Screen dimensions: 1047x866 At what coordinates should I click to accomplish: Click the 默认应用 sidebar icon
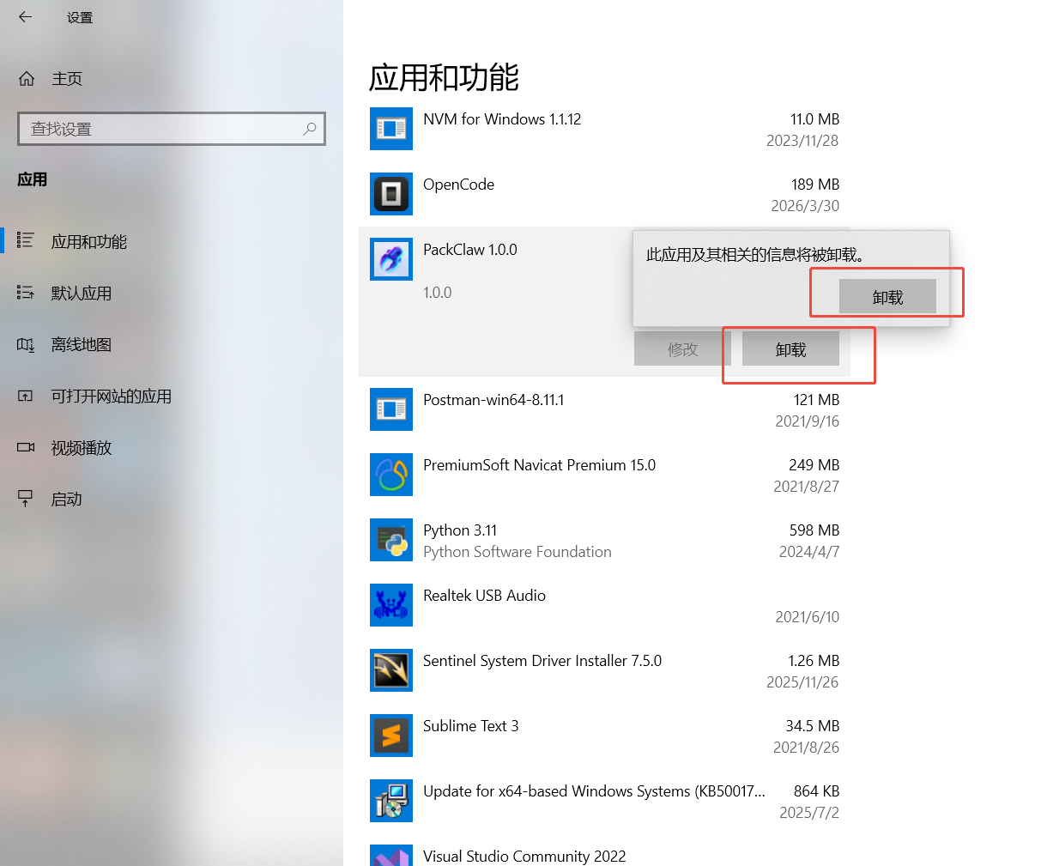[26, 293]
